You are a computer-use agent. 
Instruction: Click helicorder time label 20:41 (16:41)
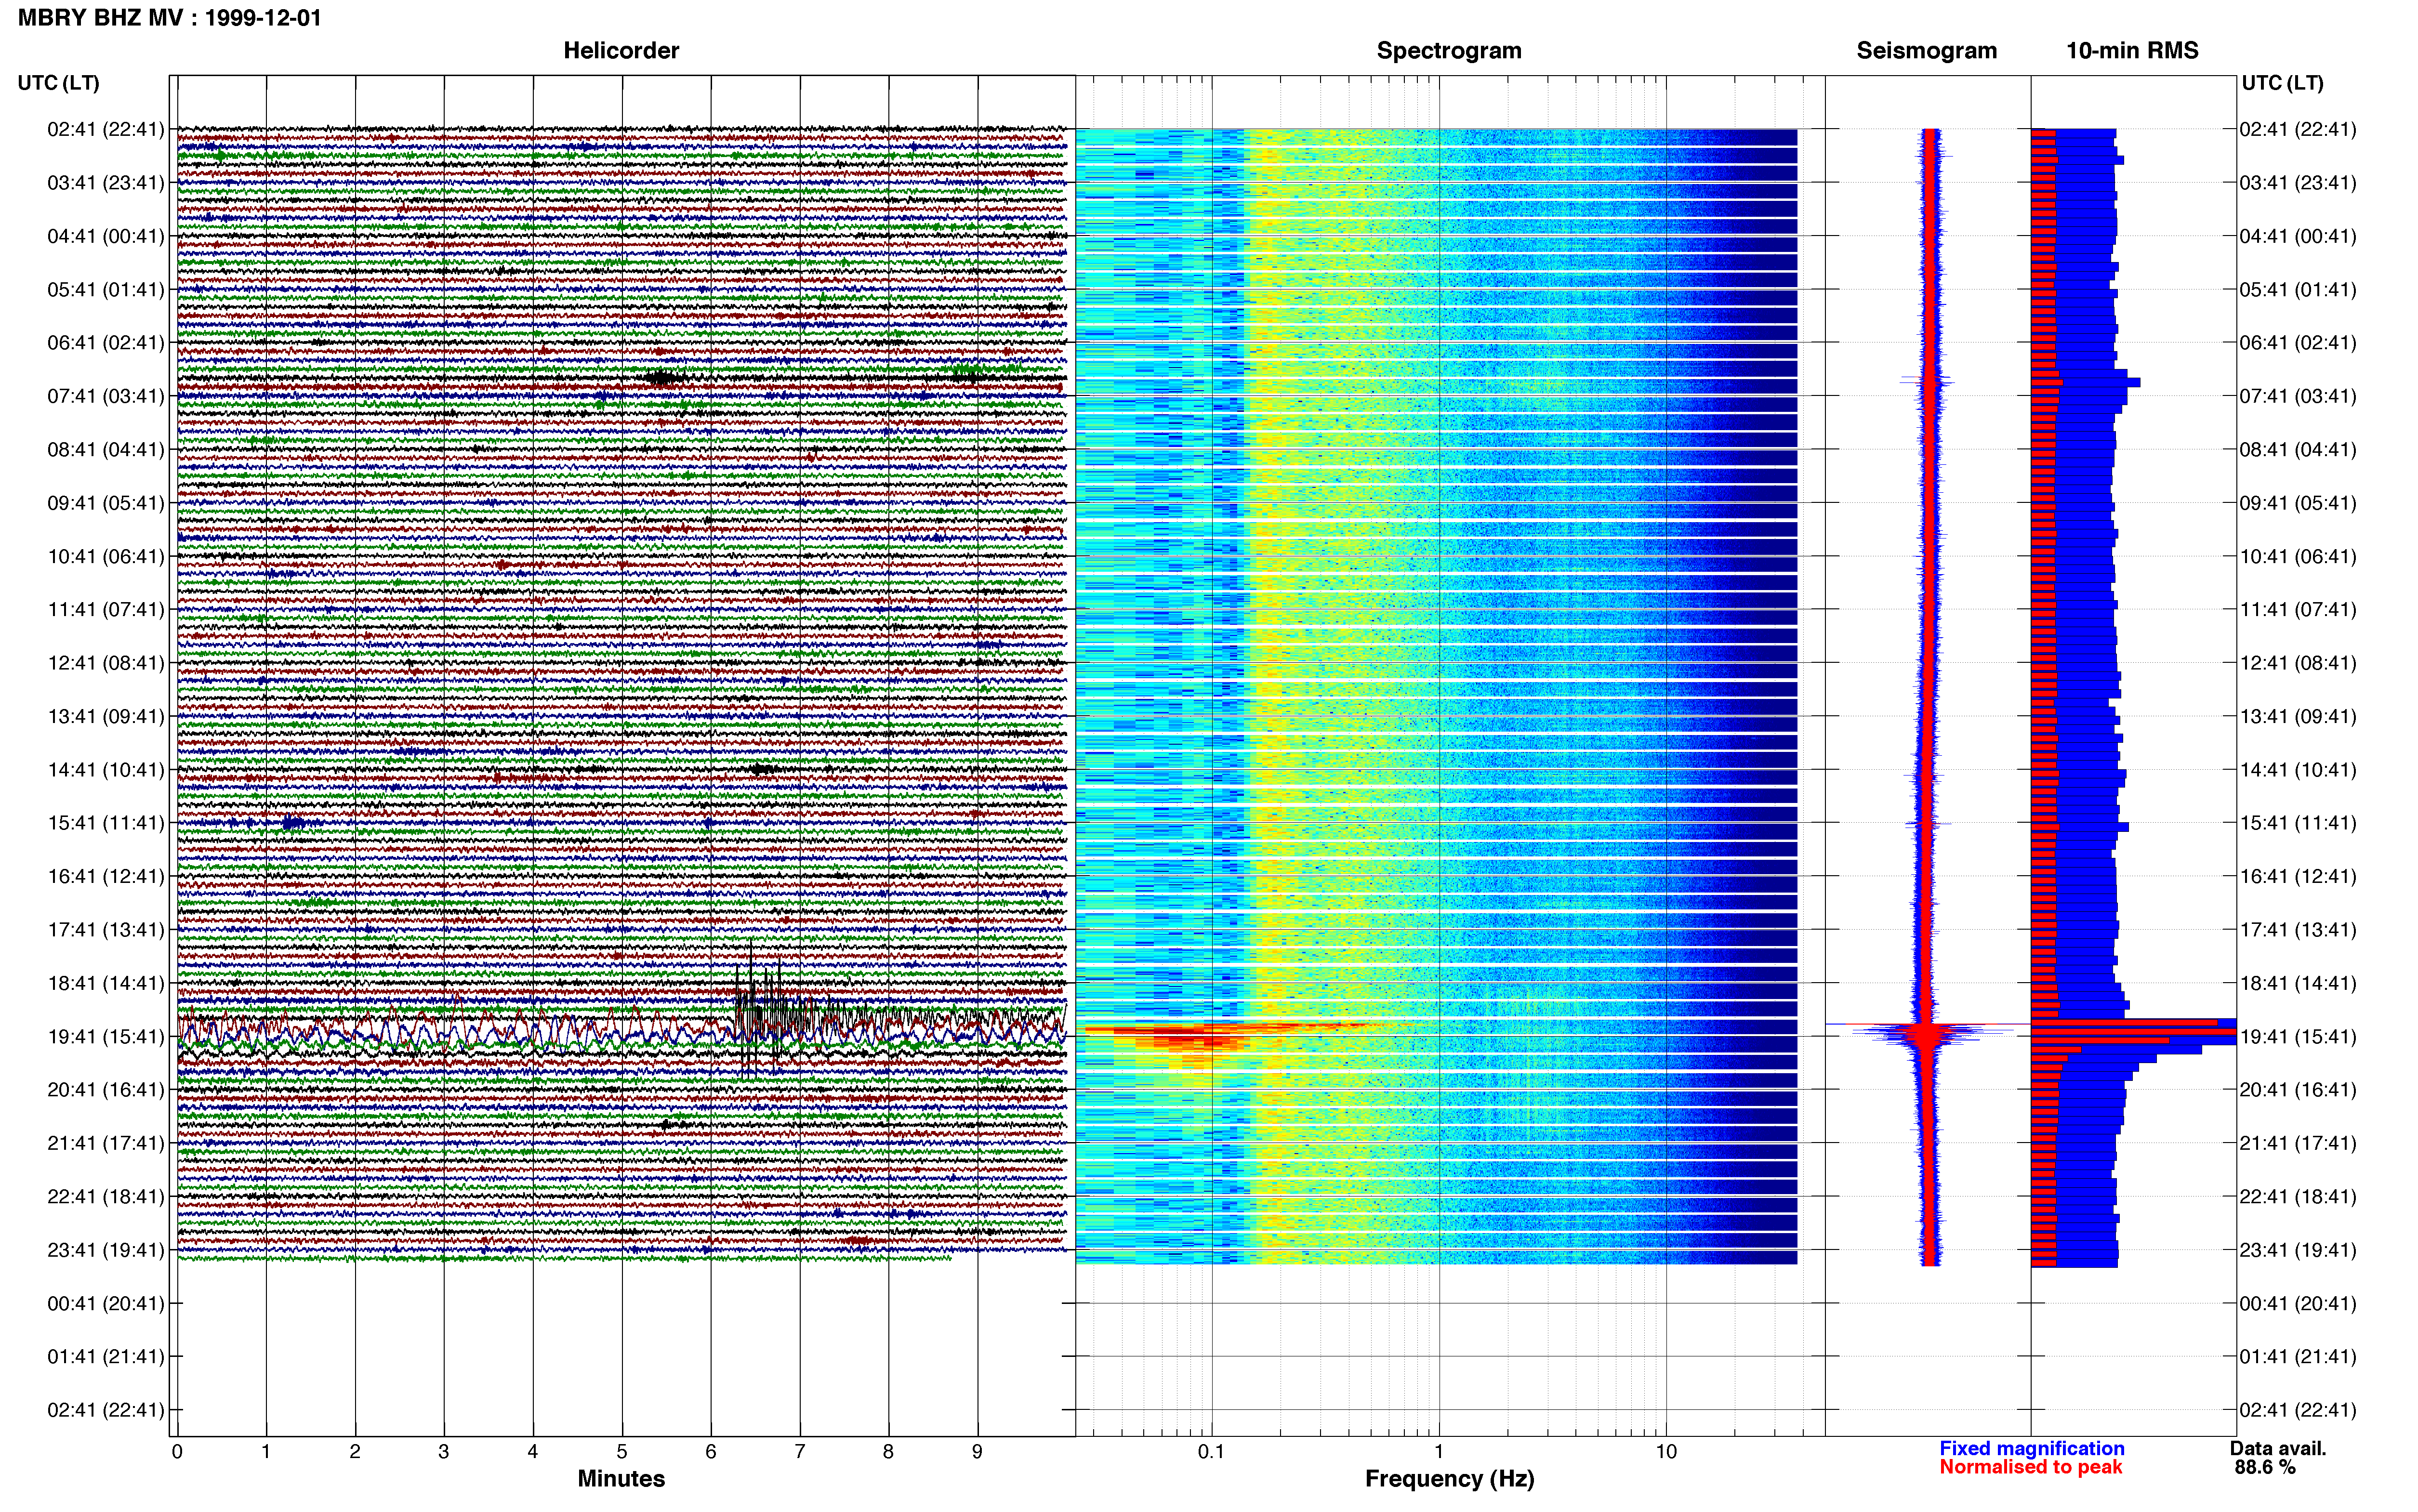(x=105, y=1089)
